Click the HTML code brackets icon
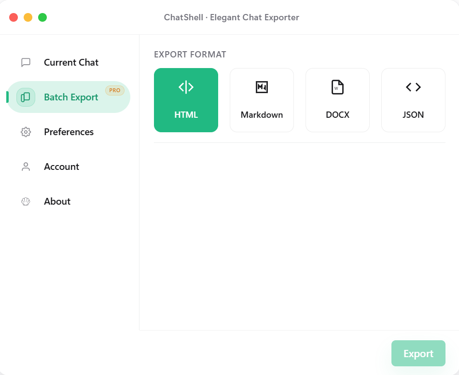 [186, 87]
